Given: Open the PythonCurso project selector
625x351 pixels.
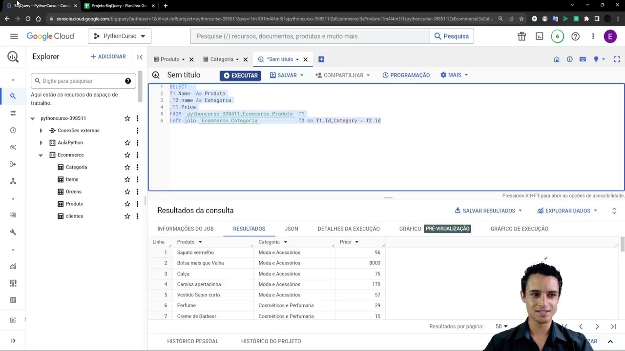Looking at the screenshot, I should pyautogui.click(x=119, y=36).
